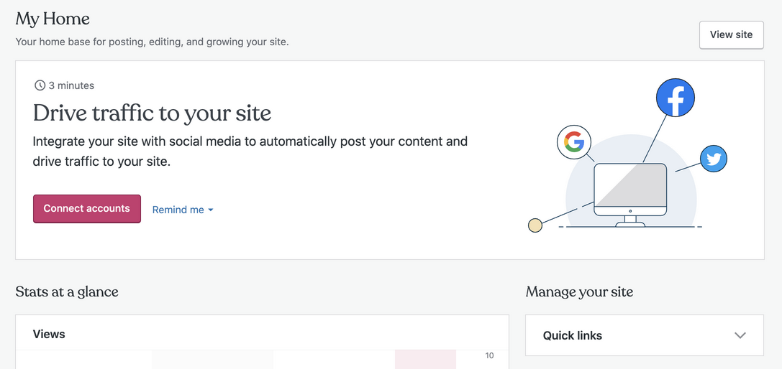
Task: Click the caret next to Remind me
Action: pos(211,210)
